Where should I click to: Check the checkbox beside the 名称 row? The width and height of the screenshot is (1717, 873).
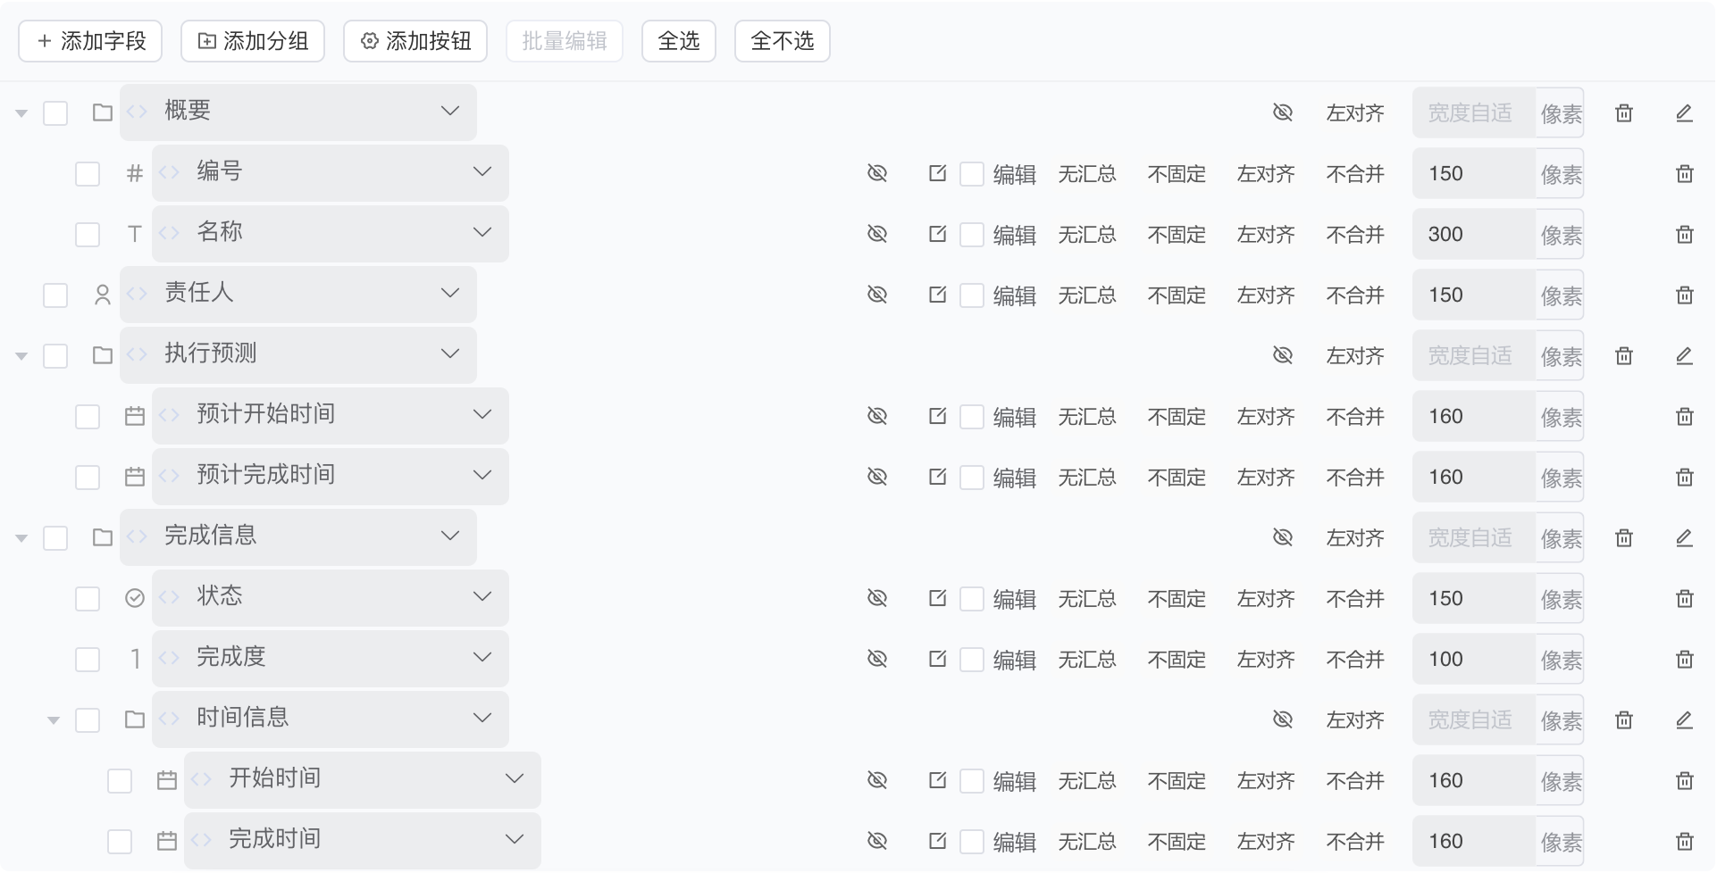87,233
